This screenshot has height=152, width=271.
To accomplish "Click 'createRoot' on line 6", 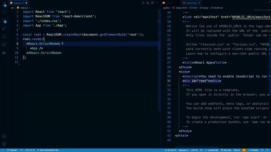I will 72,35.
